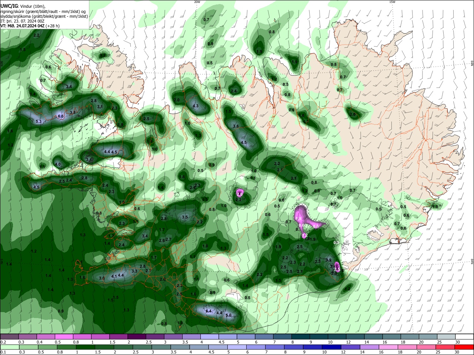
Task: Click the valid time 'VT: Mið. 24.07.2024 04Z (+28 h)'
Action: (x=31, y=26)
